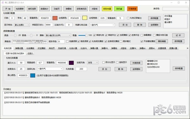
Task: Click the 开始 start button
Action: coord(8,9)
